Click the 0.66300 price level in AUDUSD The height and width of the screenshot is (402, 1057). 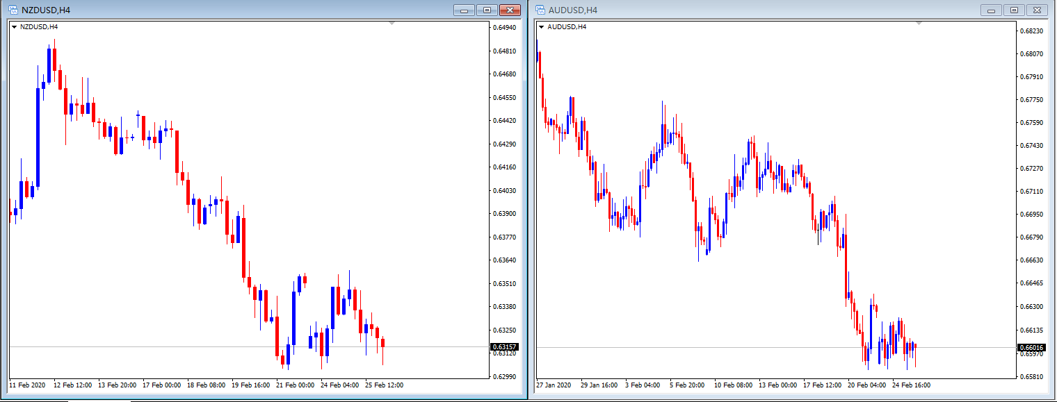(1031, 307)
